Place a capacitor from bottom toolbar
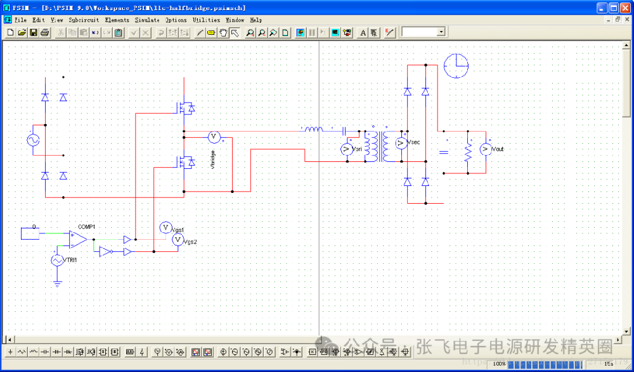The image size is (634, 372). pos(45,352)
